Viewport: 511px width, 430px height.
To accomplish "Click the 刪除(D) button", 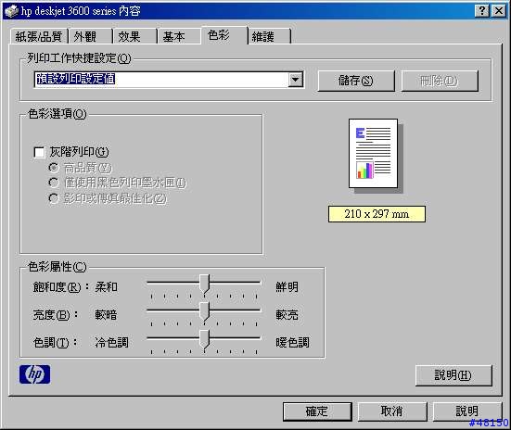I will 440,81.
